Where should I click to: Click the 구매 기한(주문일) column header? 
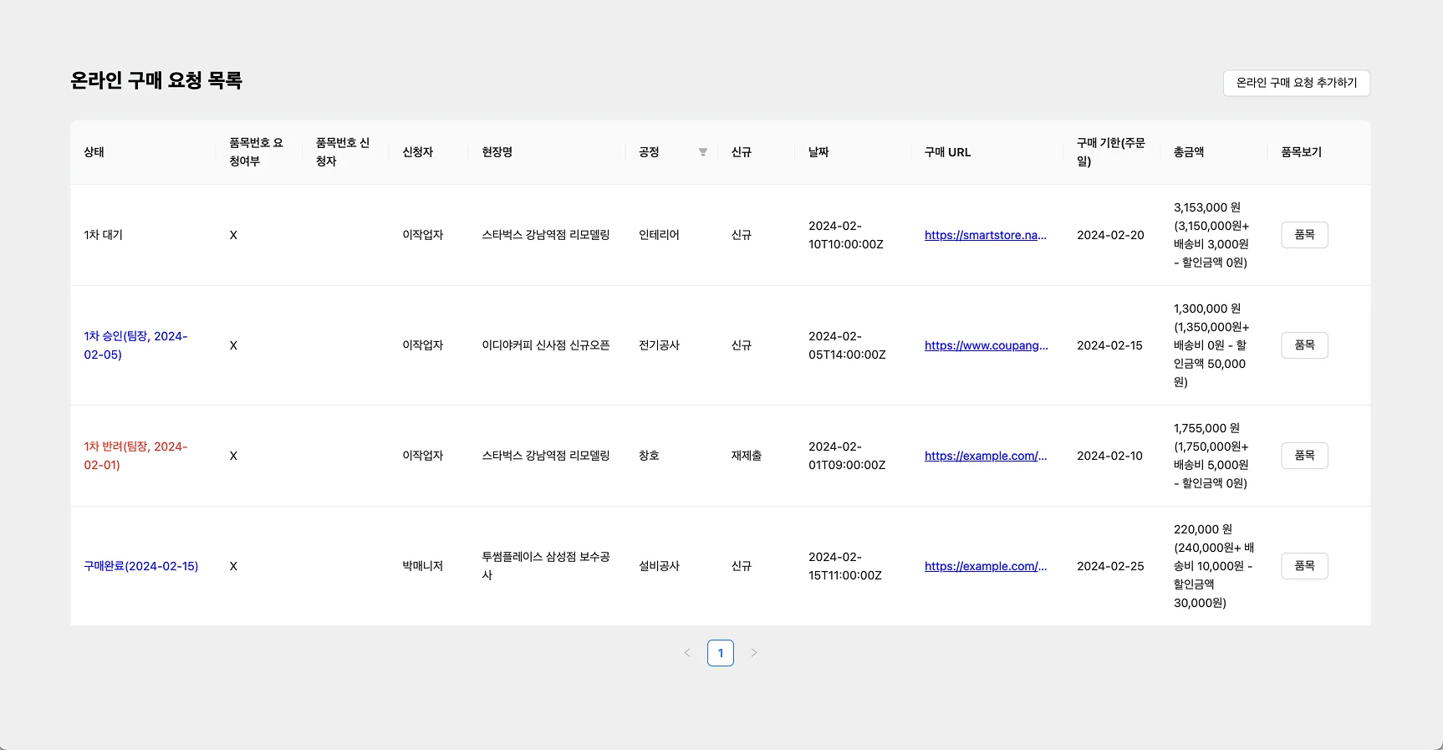pyautogui.click(x=1111, y=152)
